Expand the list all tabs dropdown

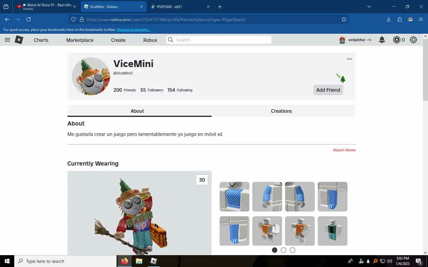point(369,7)
